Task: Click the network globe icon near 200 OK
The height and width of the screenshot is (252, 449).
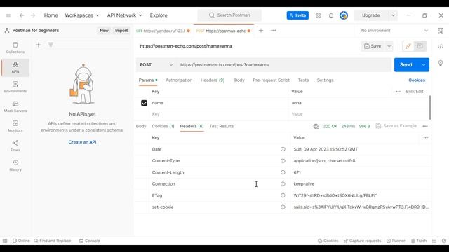Action: 316,126
